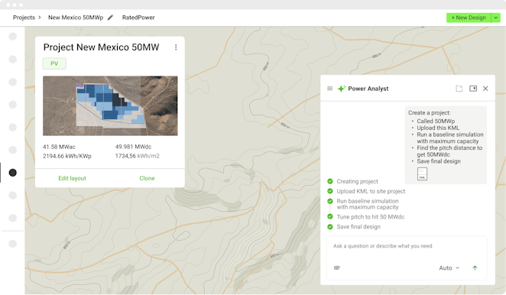Viewport: 506px width, 295px height.
Task: Open the attached KML file icon
Action: coord(422,173)
